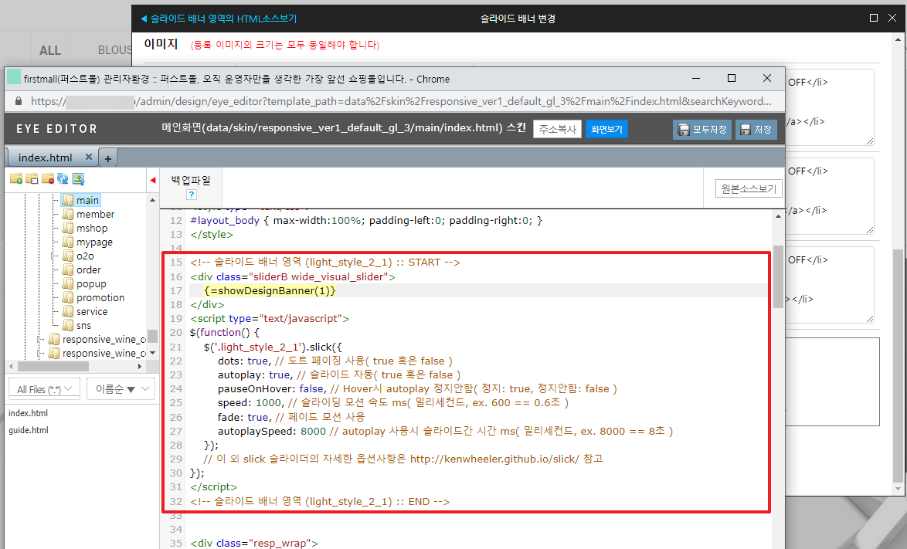The image size is (907, 549).
Task: Select the popup folder
Action: click(x=91, y=283)
